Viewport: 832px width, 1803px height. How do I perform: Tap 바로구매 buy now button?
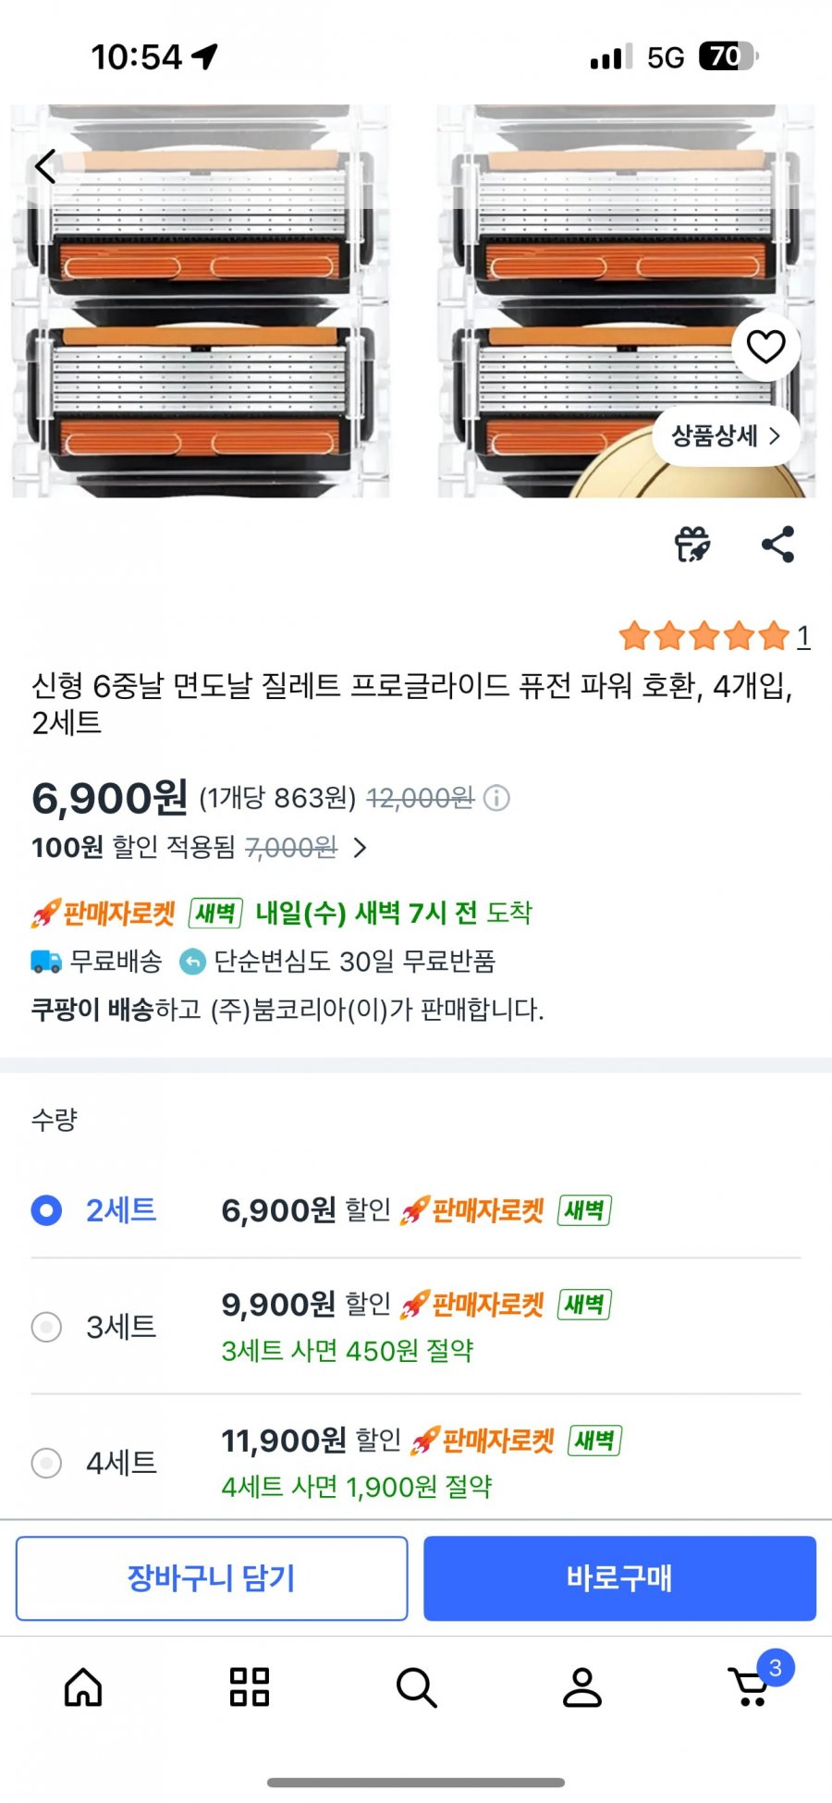pos(619,1578)
